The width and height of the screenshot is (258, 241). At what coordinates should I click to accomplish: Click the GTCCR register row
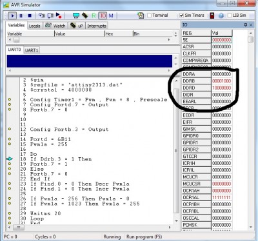coord(207,157)
